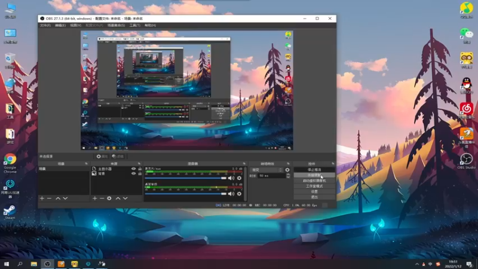Pop out the 场景 dock panel

[86, 164]
